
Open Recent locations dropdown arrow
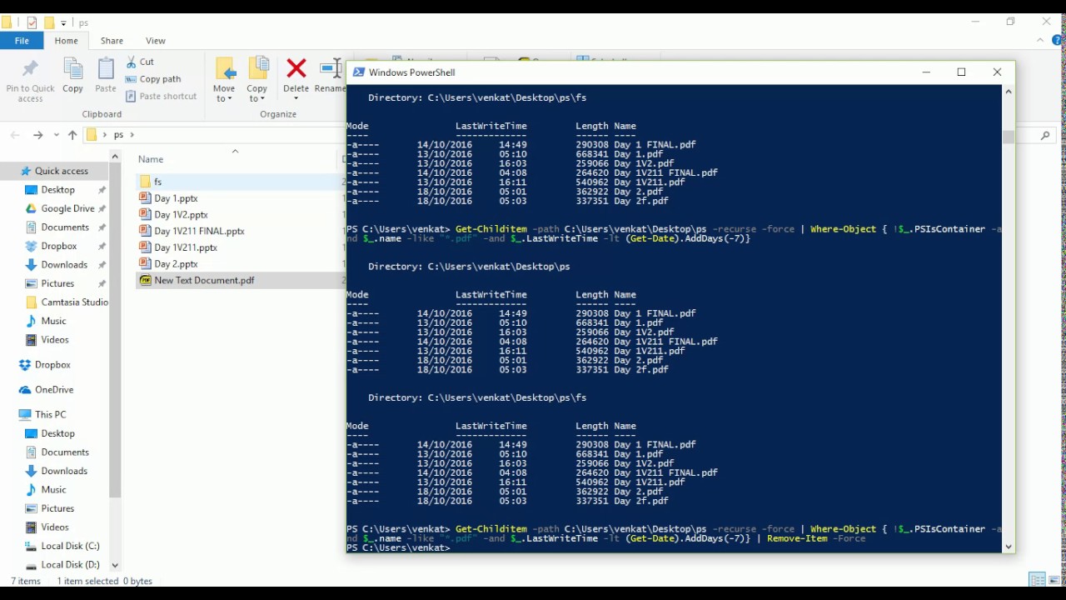[x=57, y=135]
